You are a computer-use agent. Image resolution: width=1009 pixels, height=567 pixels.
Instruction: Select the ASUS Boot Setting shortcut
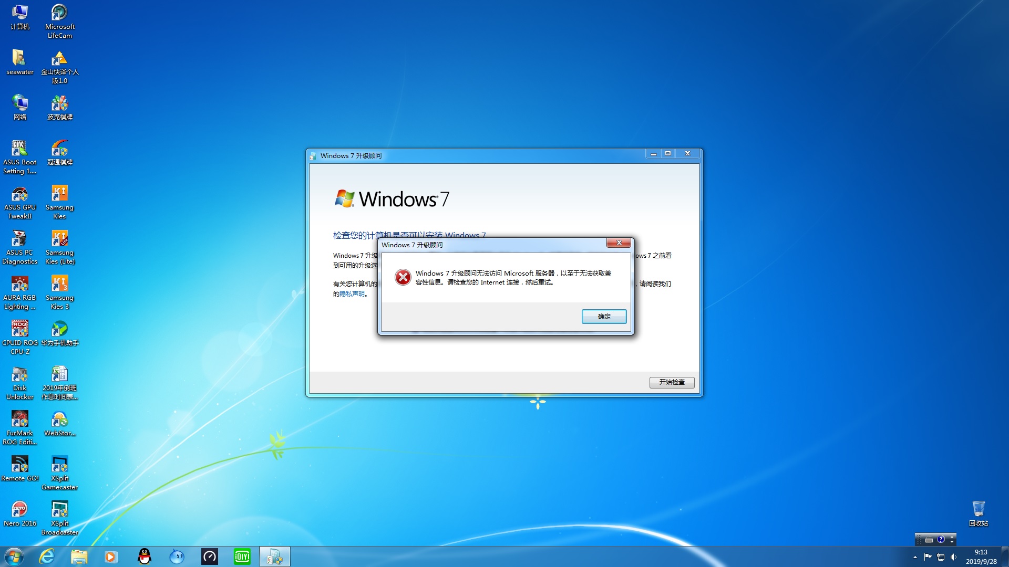pos(20,157)
